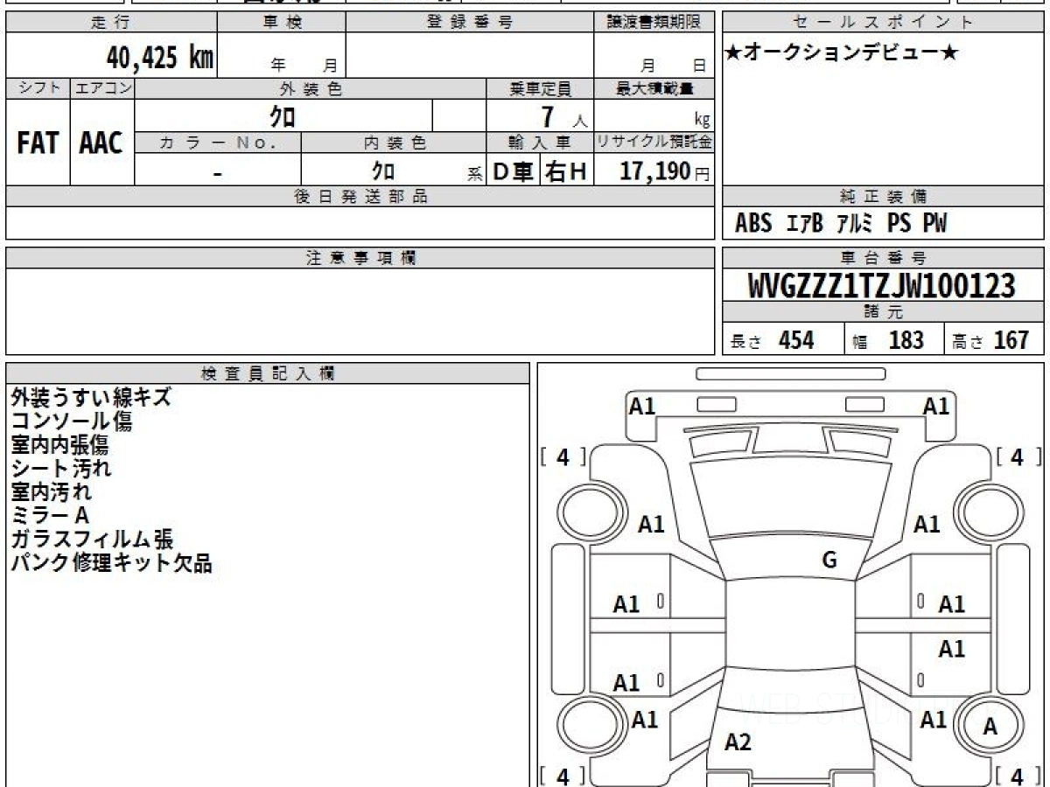Viewport: 1050px width, 787px height.
Task: Click the AAC air conditioner cell
Action: click(x=101, y=144)
